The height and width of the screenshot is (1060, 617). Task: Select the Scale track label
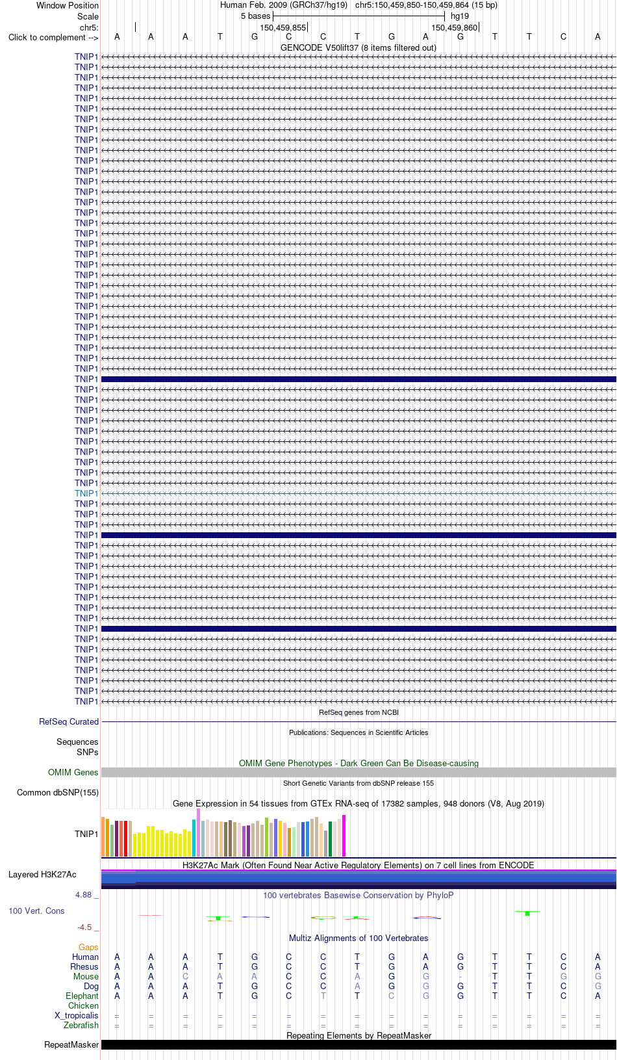coord(88,16)
